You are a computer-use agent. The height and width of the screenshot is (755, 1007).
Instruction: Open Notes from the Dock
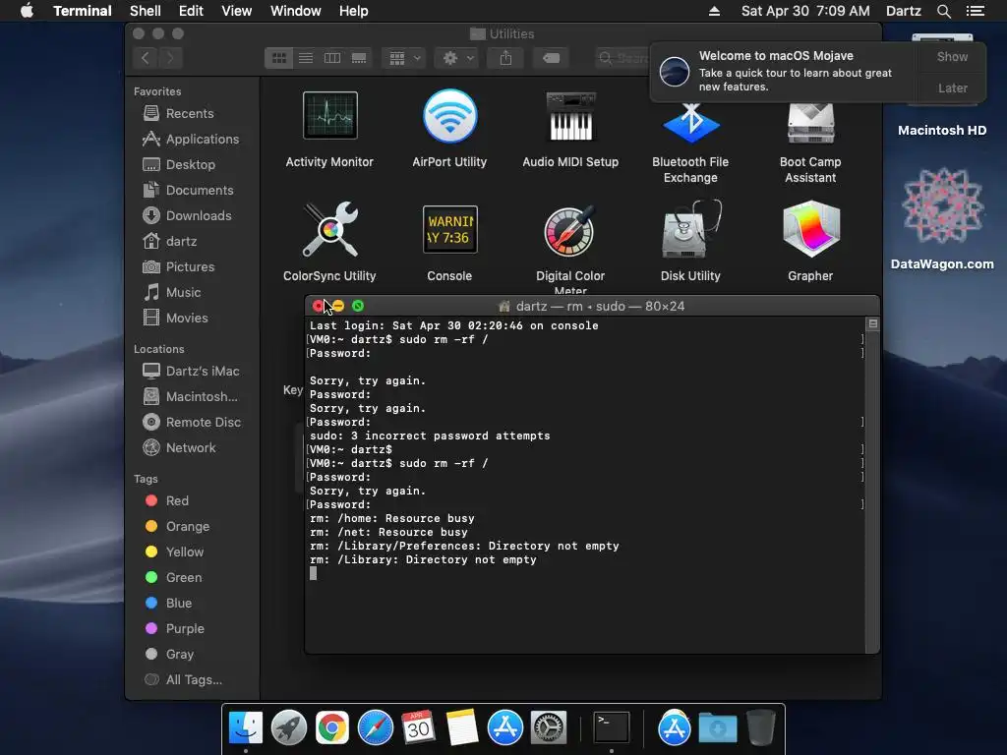coord(462,728)
